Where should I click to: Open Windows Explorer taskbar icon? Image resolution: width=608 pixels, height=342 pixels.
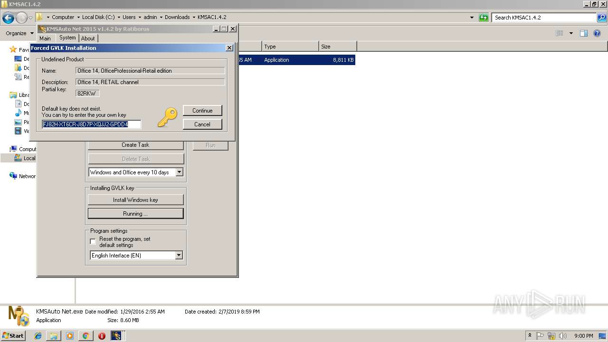point(54,336)
